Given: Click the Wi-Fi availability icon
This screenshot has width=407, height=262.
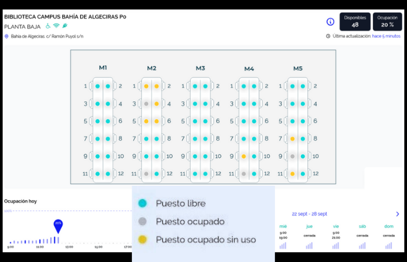Looking at the screenshot, I should (56, 26).
